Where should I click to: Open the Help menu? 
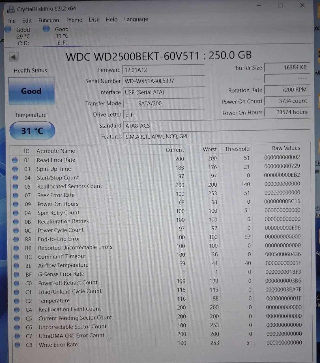111,19
